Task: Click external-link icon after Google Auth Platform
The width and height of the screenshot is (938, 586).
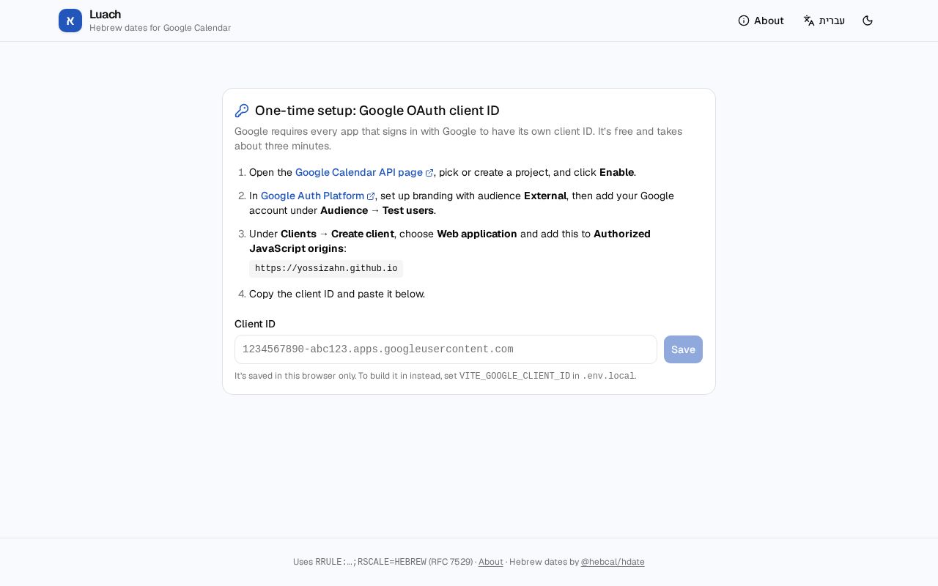Action: click(x=371, y=196)
